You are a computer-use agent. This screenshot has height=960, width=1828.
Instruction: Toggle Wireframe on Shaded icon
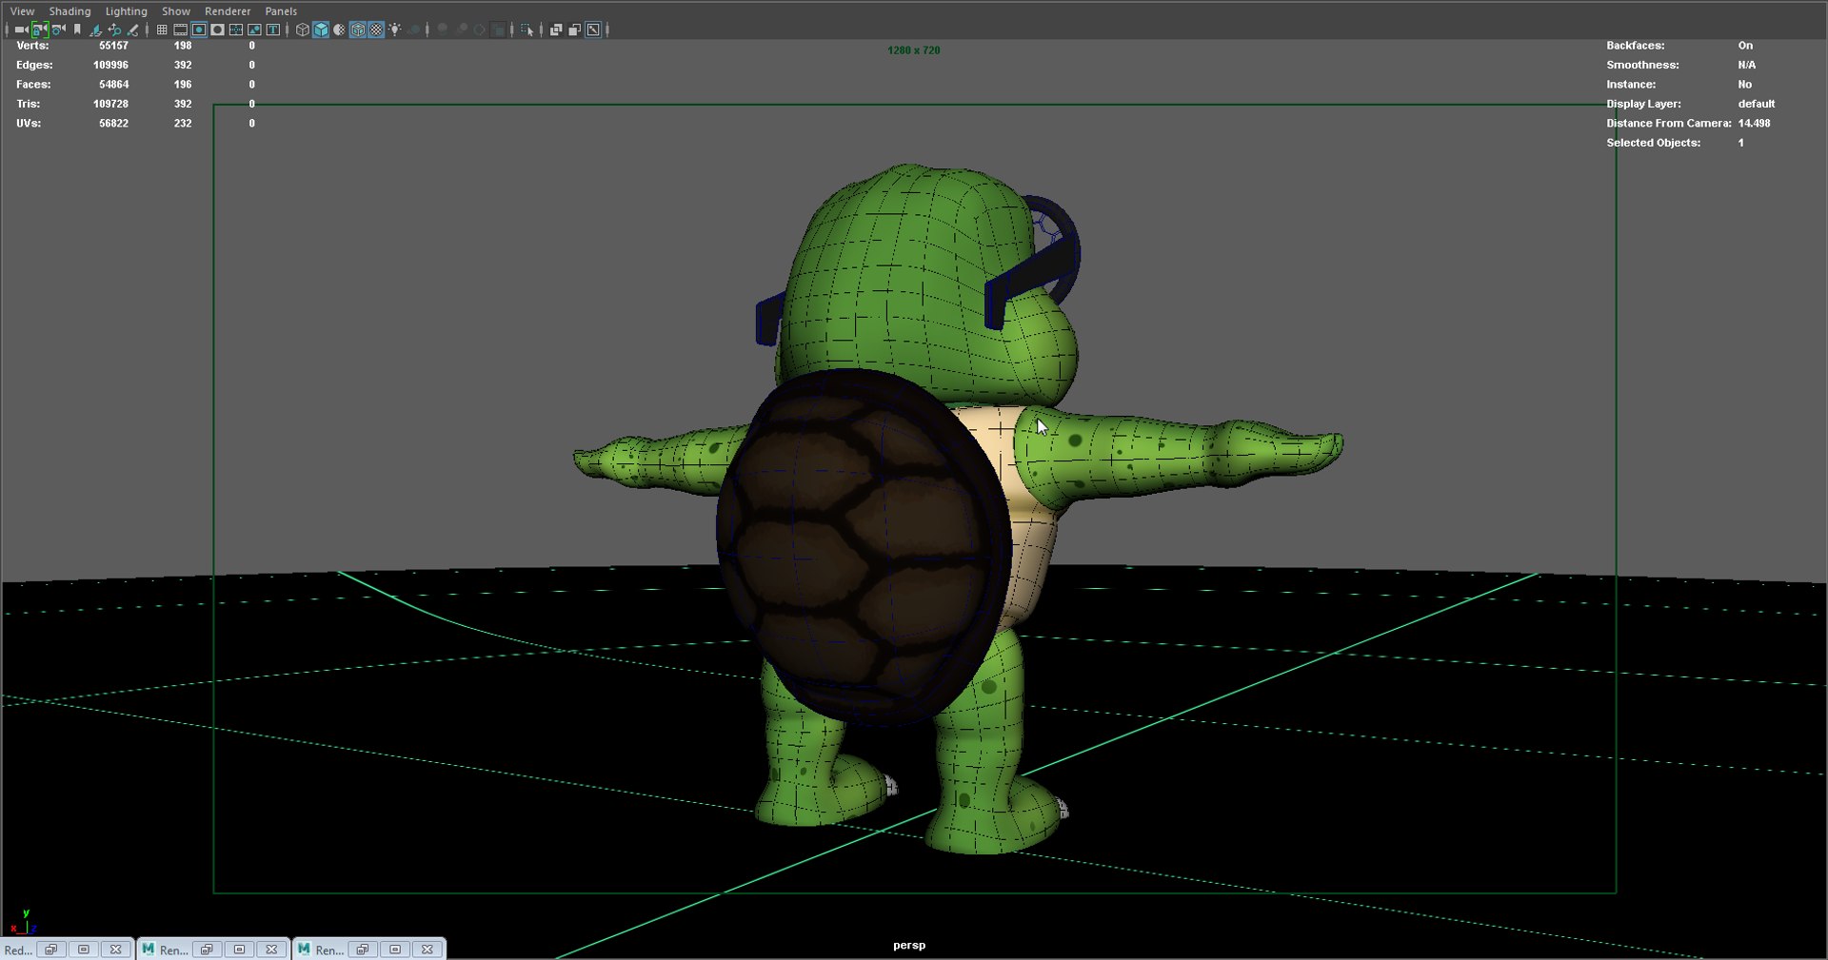tap(358, 29)
